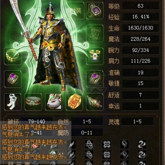Select the 破坏 damage value 79-140
The image size is (165, 165).
pyautogui.click(x=37, y=122)
